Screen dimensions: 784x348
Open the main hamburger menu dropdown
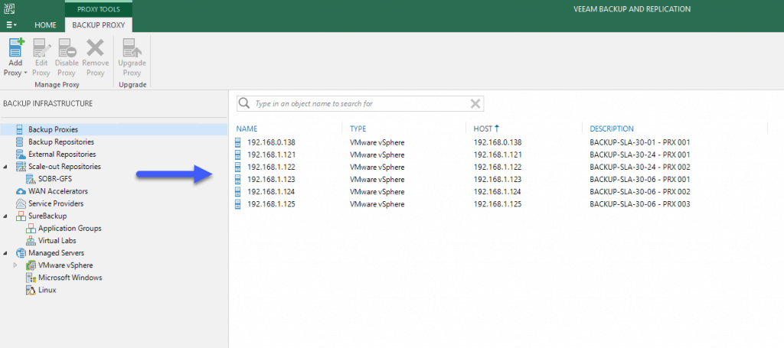(x=11, y=25)
